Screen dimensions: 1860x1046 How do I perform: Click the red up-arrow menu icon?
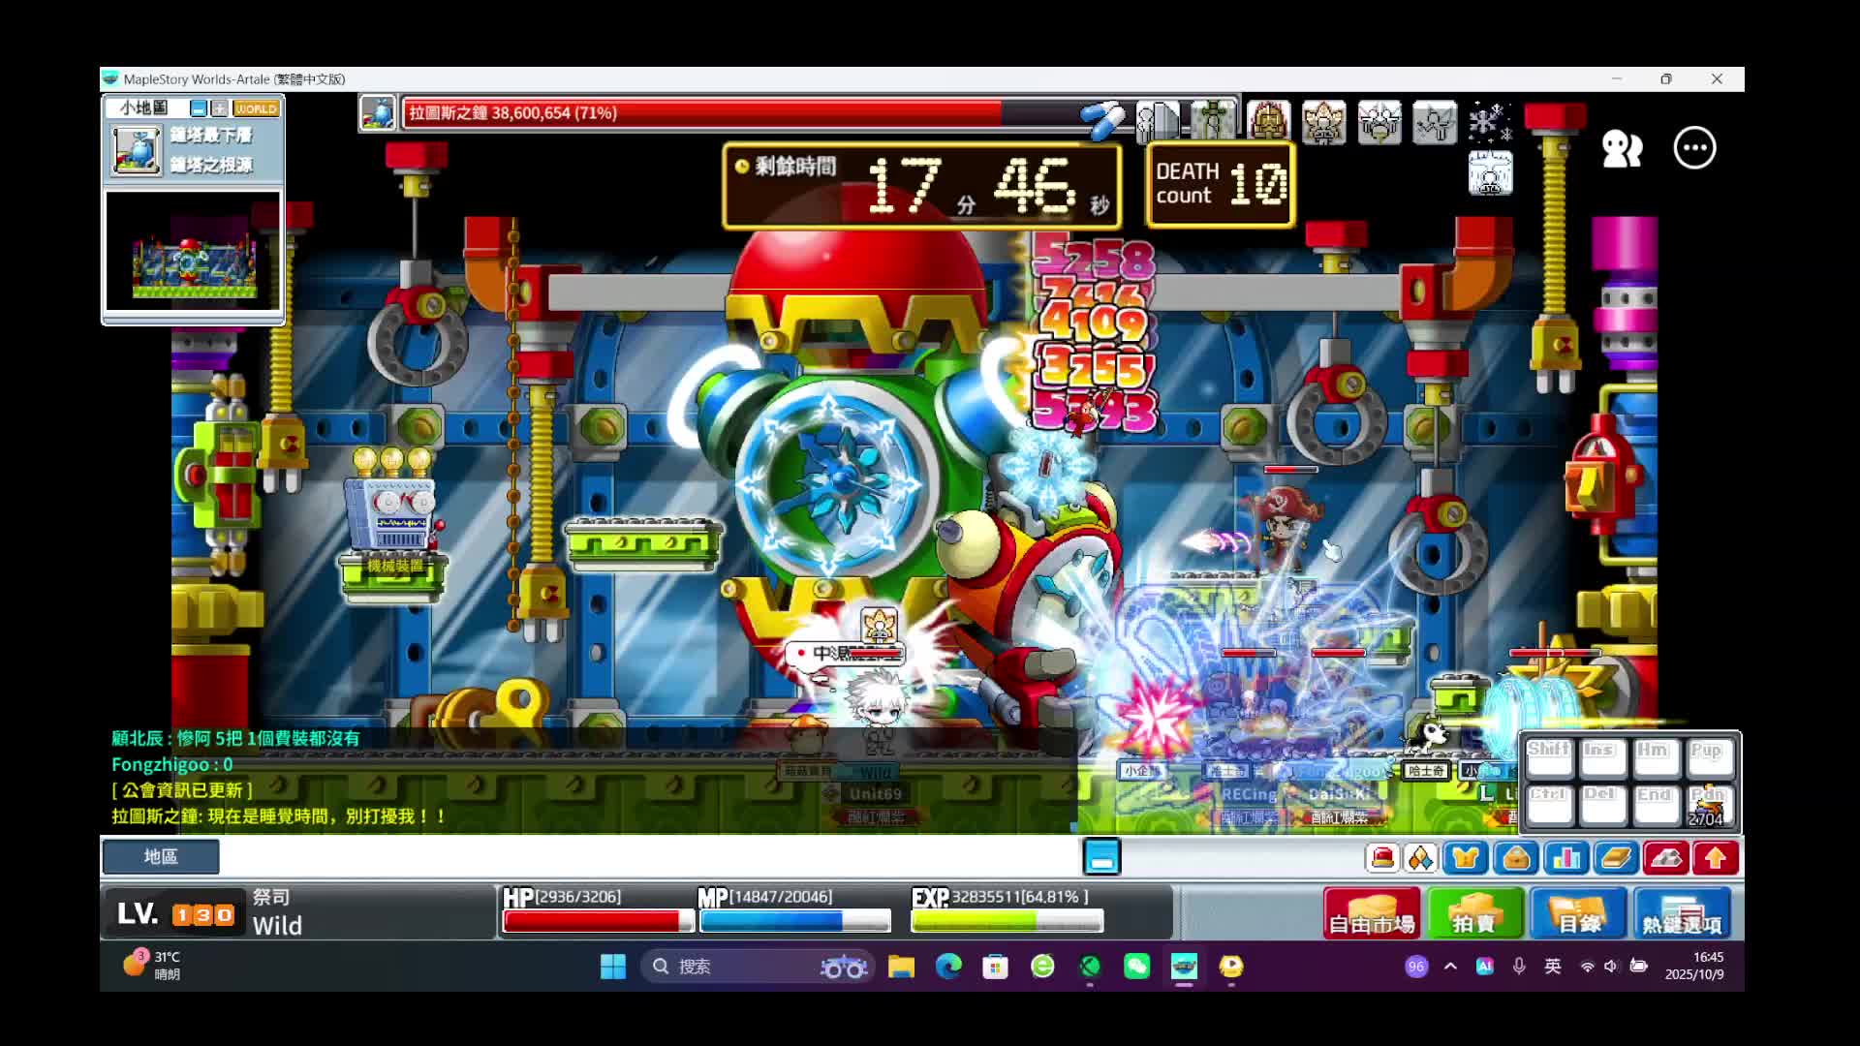[x=1716, y=858]
